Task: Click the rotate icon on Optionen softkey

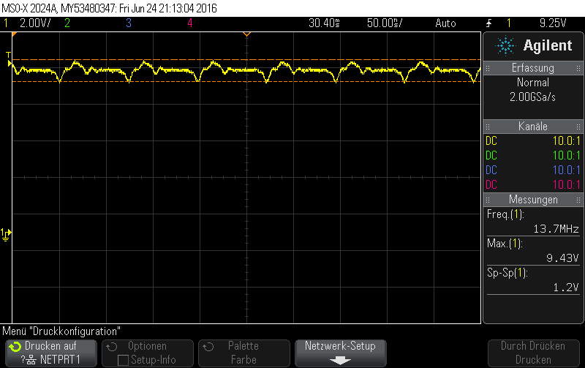Action: tap(112, 347)
